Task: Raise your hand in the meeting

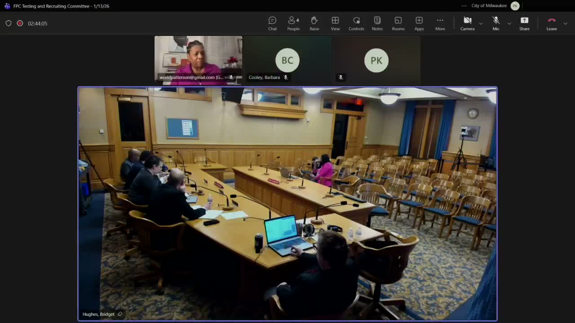Action: click(x=314, y=23)
